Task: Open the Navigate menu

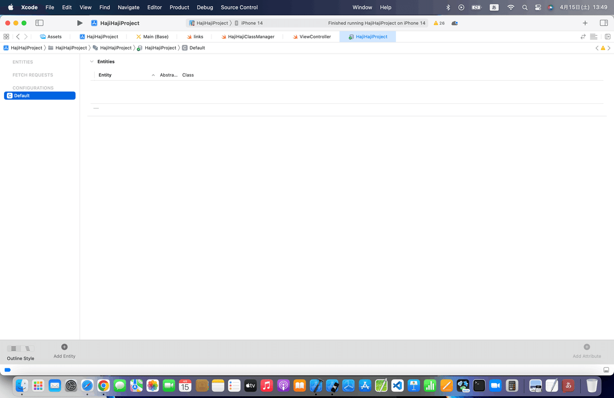Action: click(128, 7)
